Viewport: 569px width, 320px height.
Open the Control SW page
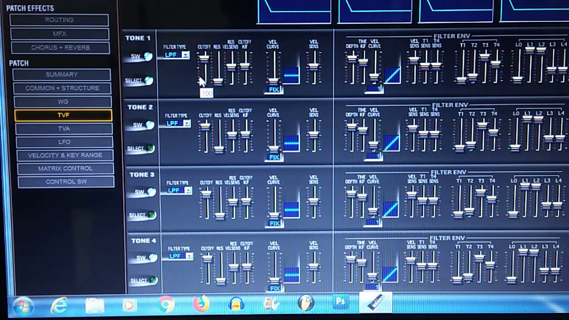click(66, 182)
